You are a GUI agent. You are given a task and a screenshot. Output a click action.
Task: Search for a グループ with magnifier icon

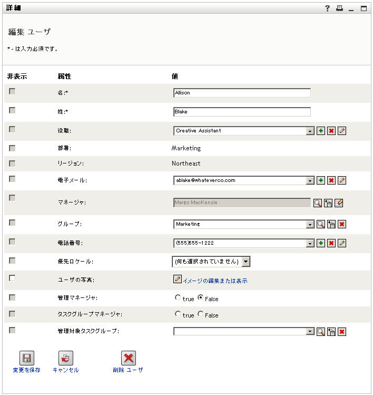coord(321,224)
